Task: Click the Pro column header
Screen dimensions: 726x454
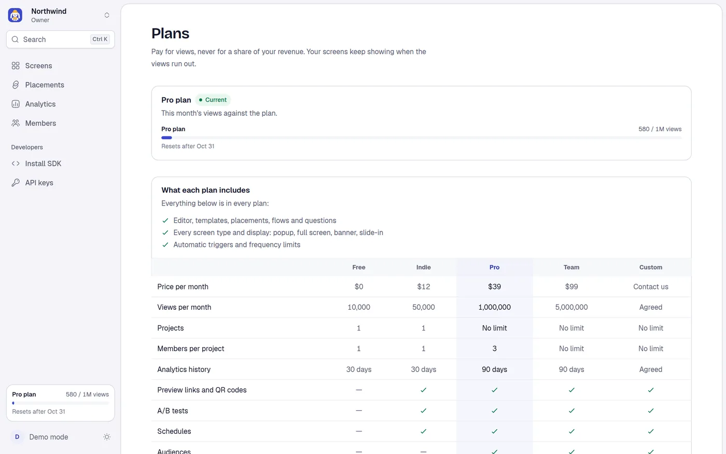Action: [x=494, y=267]
